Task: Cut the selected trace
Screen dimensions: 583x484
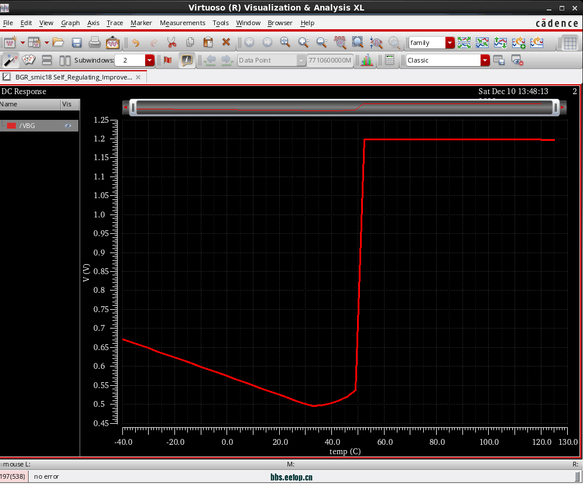Action: coord(172,42)
